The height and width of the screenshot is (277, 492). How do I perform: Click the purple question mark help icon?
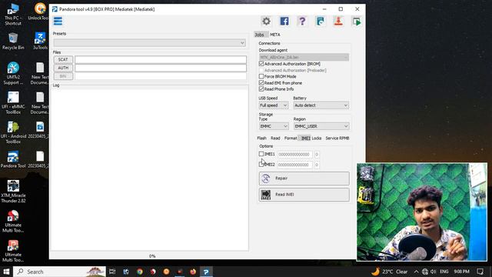[x=302, y=22]
